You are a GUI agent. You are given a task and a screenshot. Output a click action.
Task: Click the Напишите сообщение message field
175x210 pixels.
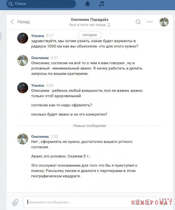[x=90, y=202]
